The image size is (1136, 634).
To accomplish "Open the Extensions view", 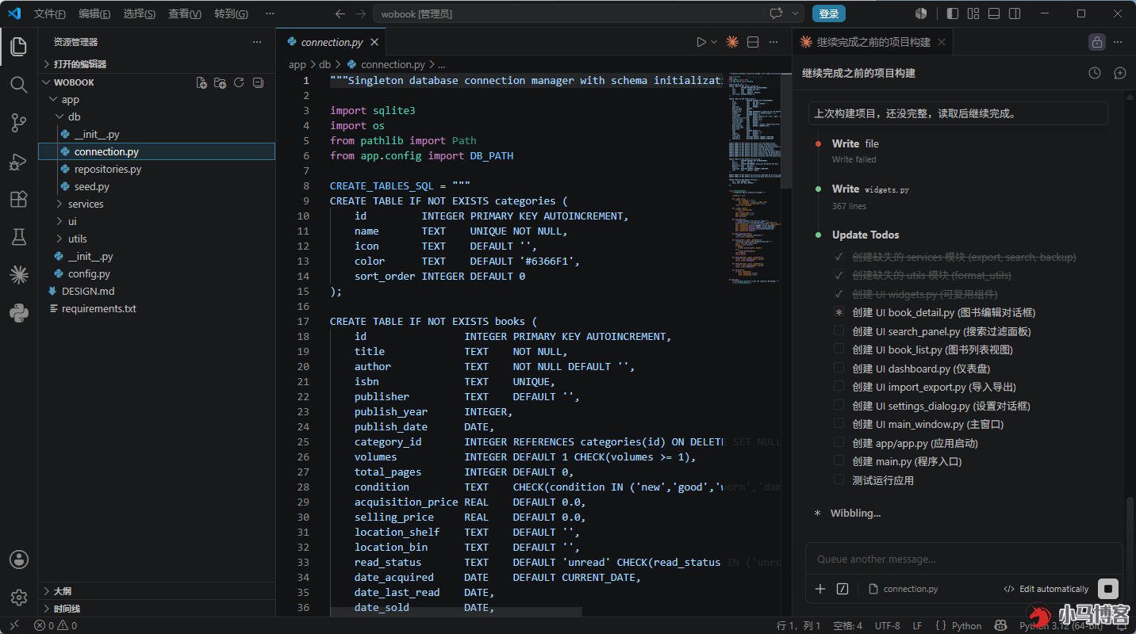I will point(19,199).
